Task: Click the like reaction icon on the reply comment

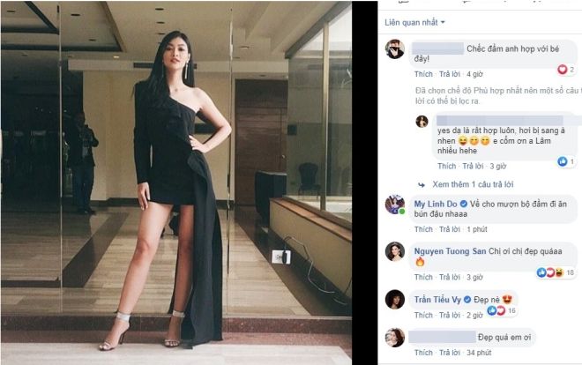Action: 563,161
